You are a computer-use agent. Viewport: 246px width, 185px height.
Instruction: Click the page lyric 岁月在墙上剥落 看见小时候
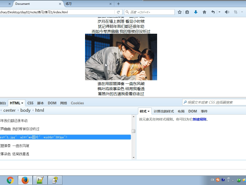(121, 21)
